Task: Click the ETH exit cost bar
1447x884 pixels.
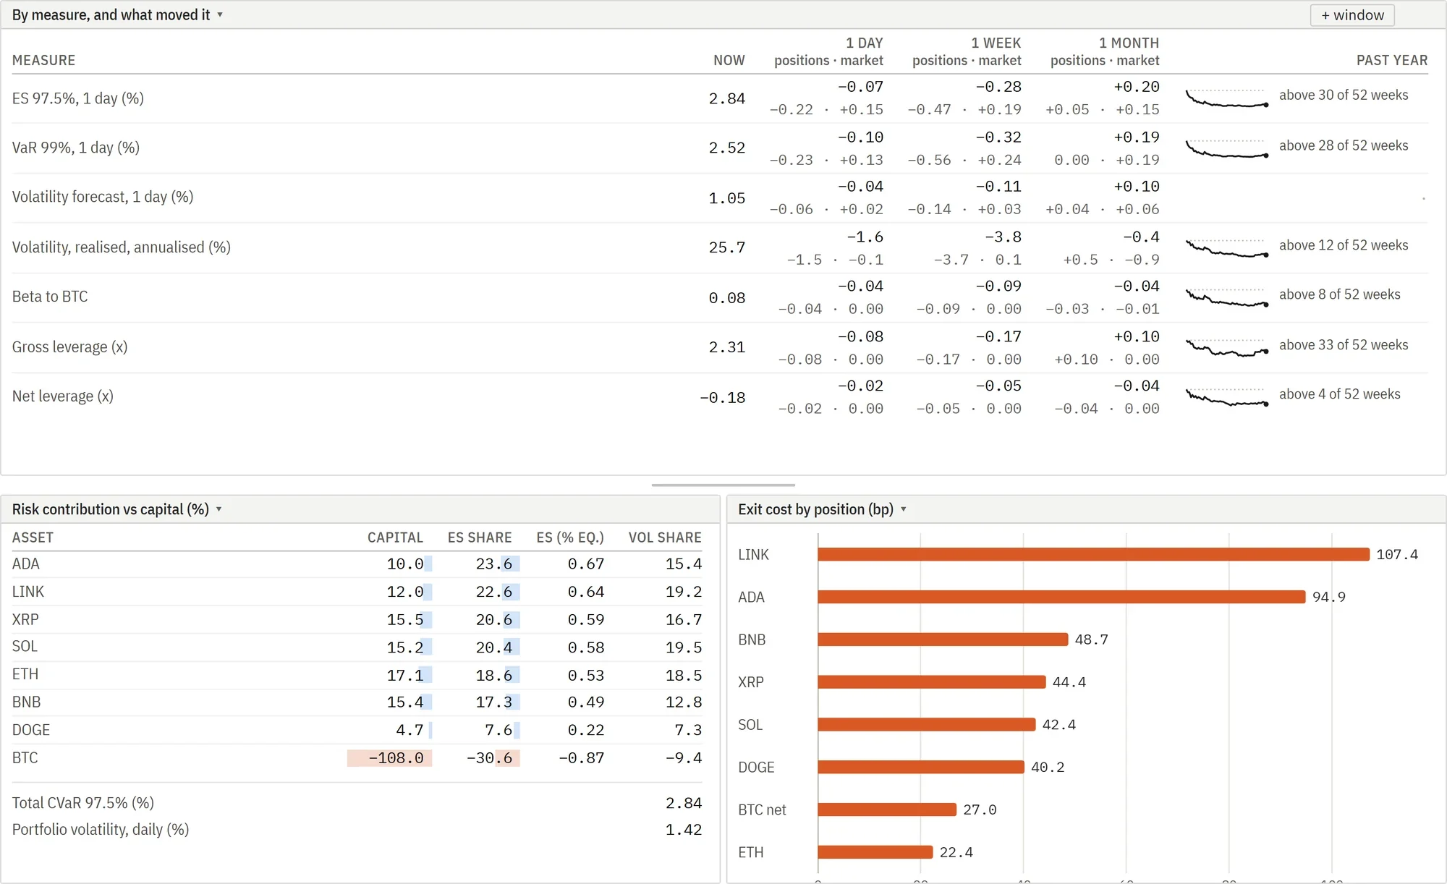Action: [x=875, y=852]
